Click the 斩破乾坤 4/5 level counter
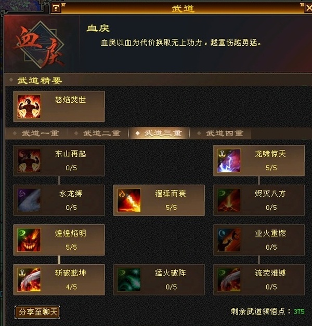 71,287
